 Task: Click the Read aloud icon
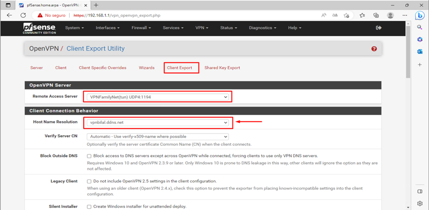(324, 15)
